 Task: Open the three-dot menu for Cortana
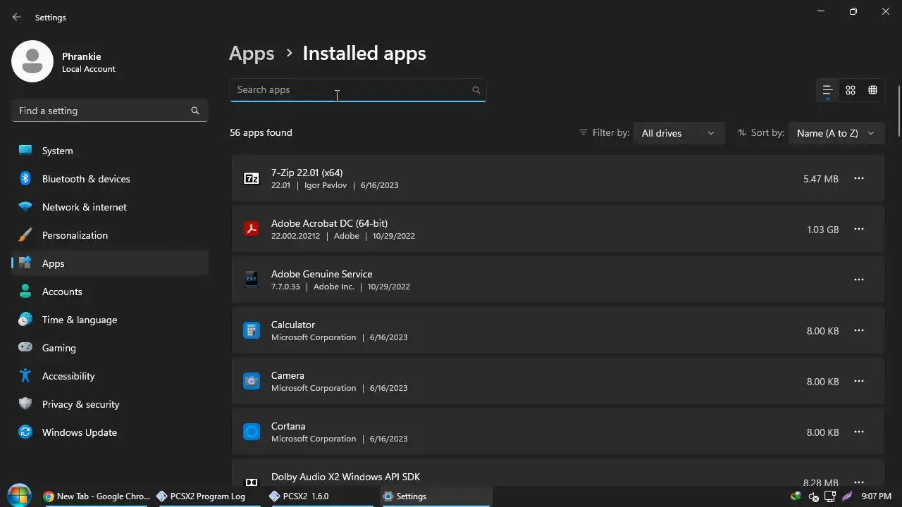[858, 432]
